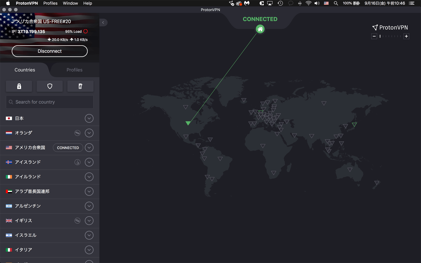This screenshot has height=263, width=421.
Task: Click the Brazil server marker on map
Action: click(220, 159)
